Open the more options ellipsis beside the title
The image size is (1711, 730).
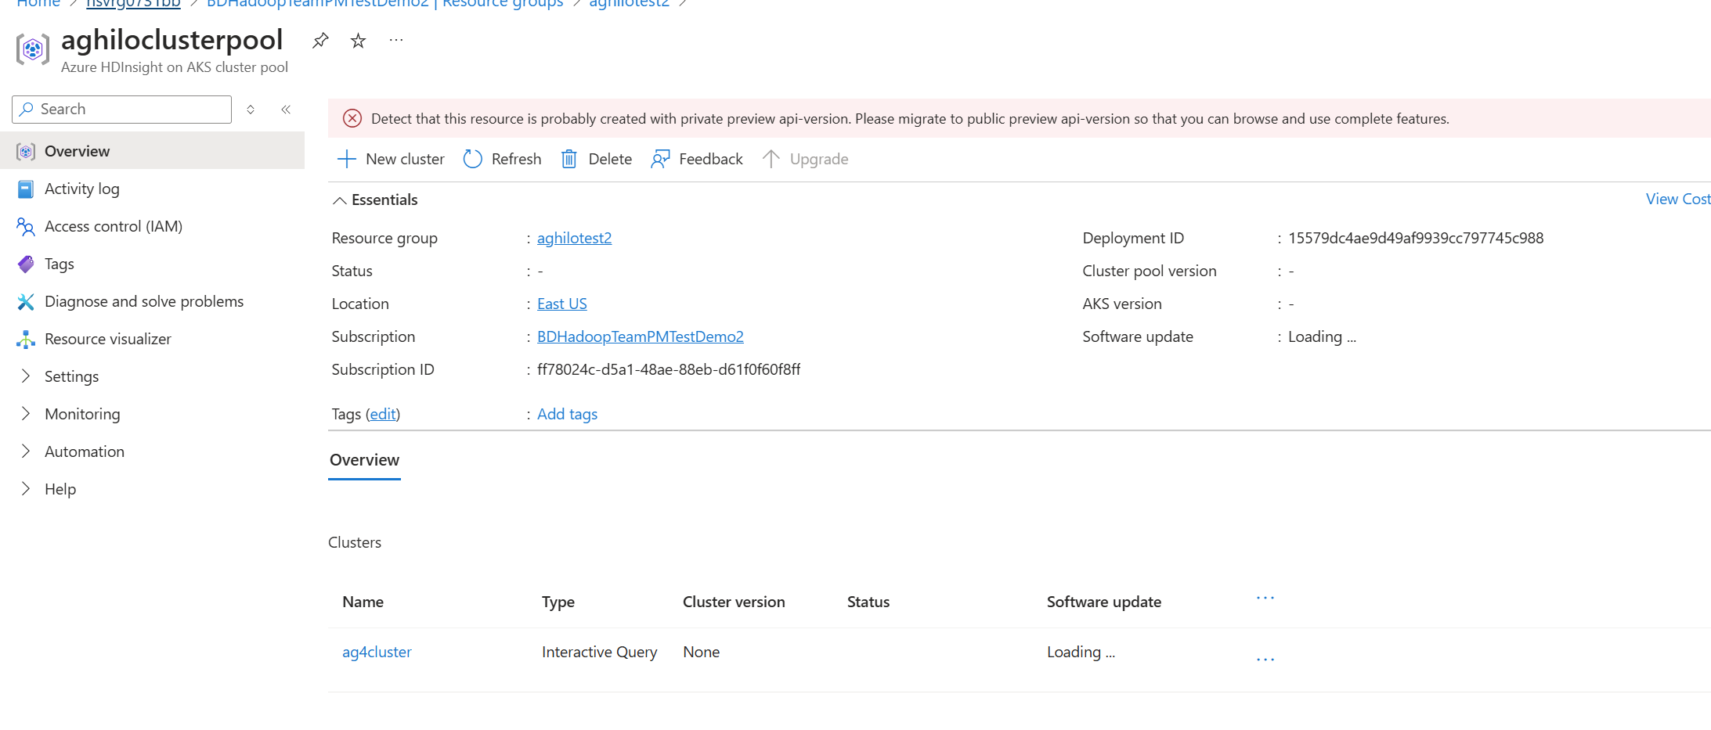point(396,40)
